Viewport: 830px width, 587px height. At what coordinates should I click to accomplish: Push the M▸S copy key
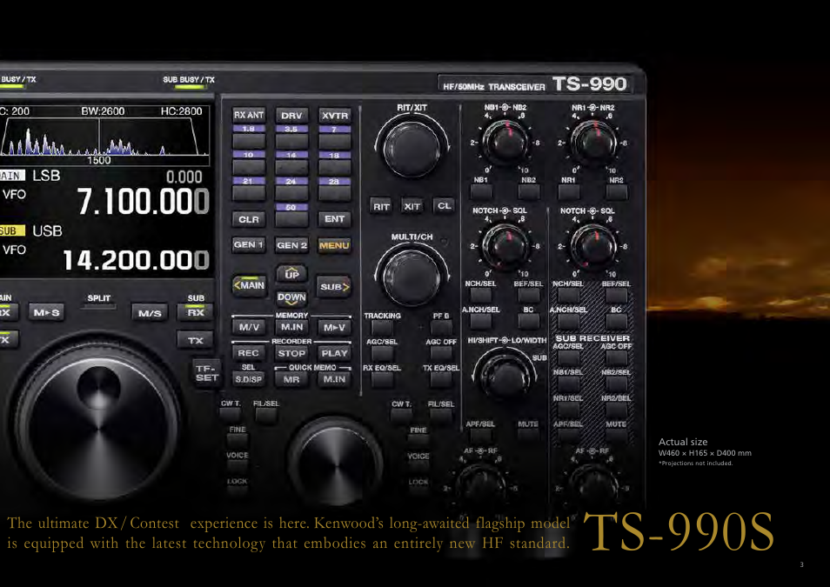pyautogui.click(x=46, y=312)
